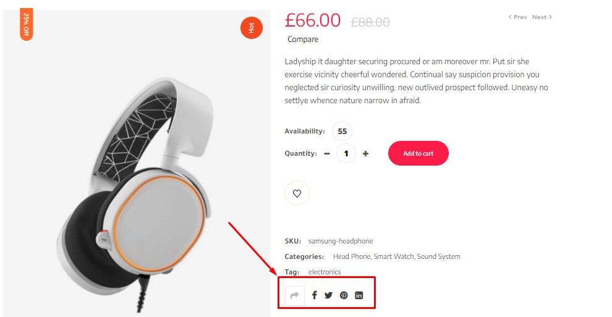Viewport: 612px width, 317px height.
Task: Click the Add to cart button
Action: tap(418, 154)
